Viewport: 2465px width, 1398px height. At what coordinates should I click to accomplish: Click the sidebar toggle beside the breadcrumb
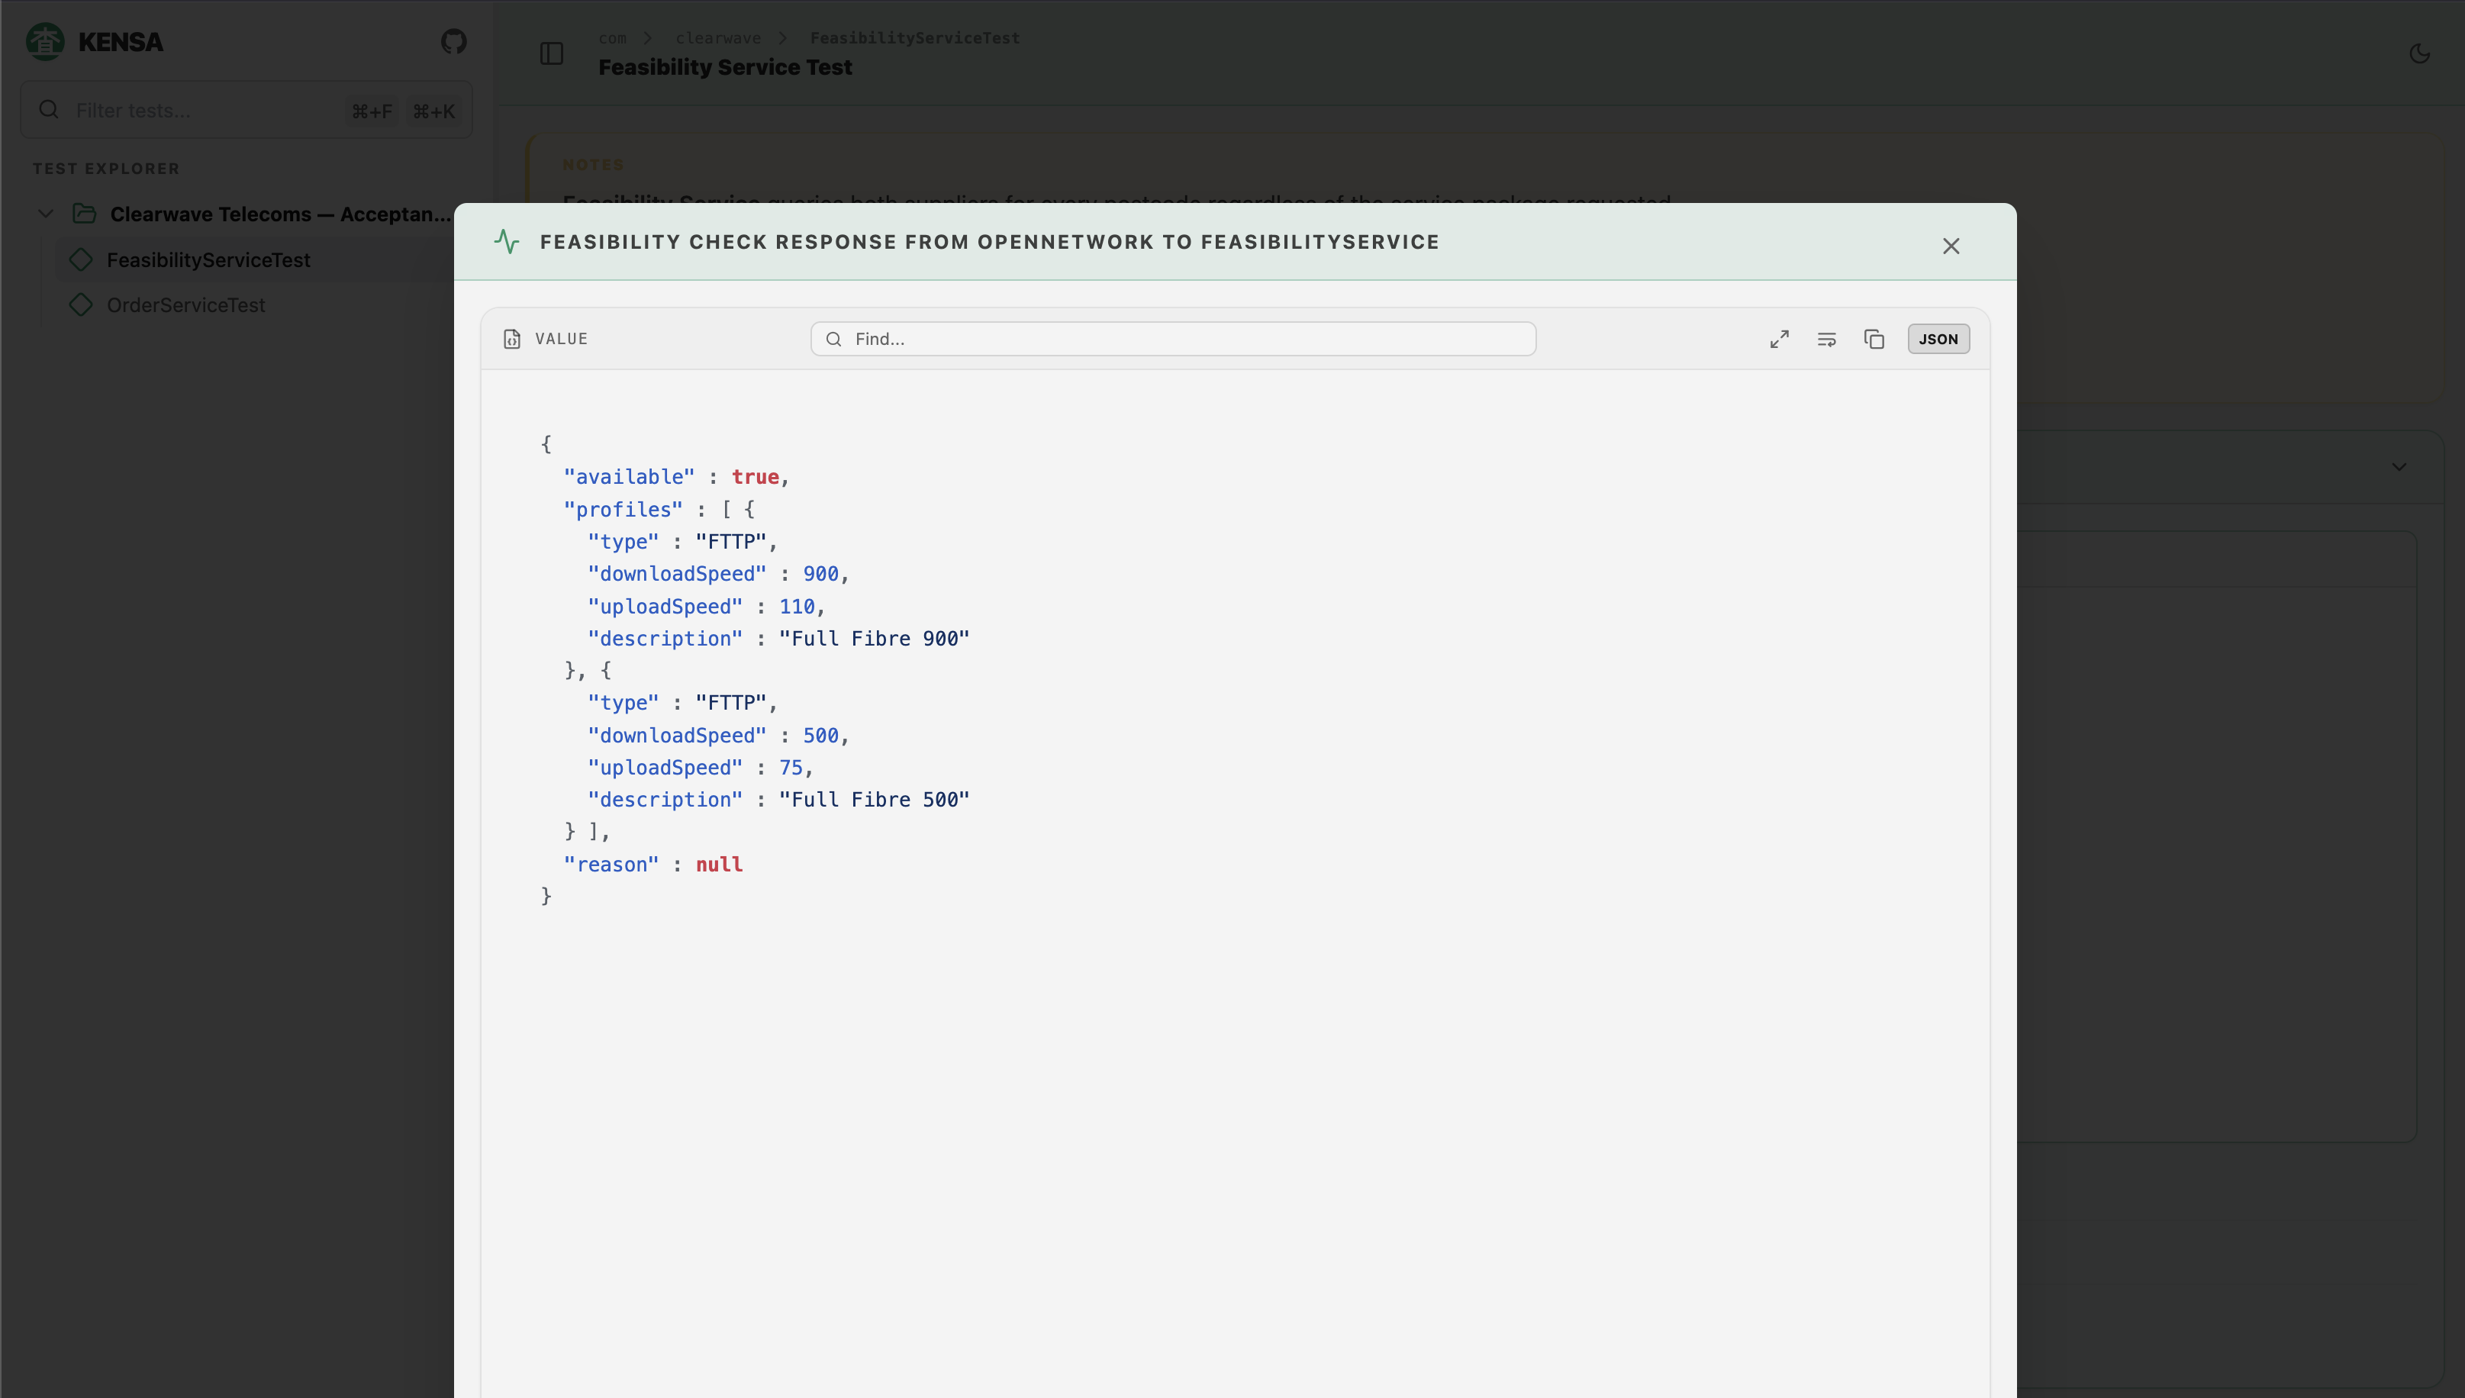click(x=553, y=53)
